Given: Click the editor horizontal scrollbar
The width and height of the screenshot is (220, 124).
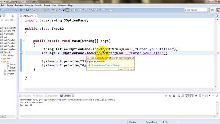Looking at the screenshot, I should point(119,90).
